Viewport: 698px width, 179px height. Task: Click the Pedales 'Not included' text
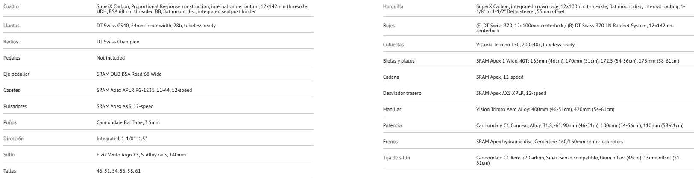(111, 58)
